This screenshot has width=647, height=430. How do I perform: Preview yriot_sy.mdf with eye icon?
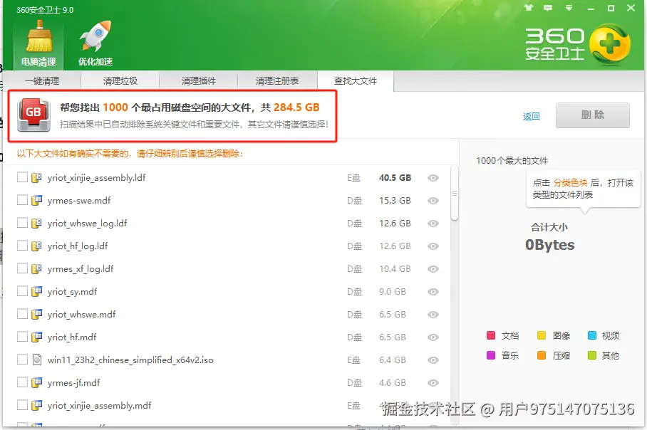(433, 291)
